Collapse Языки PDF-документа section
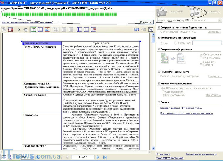The width and height of the screenshot is (223, 161). 159,72
